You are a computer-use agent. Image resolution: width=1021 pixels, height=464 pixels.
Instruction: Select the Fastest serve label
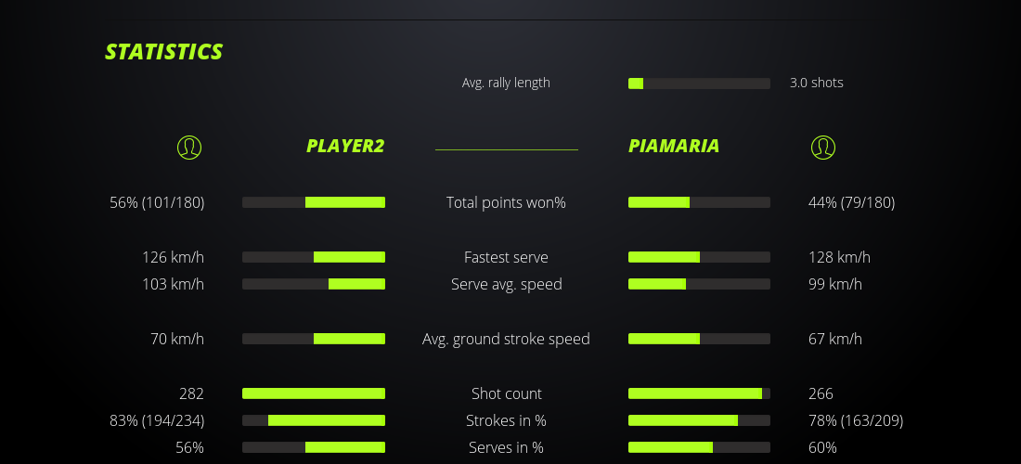506,257
